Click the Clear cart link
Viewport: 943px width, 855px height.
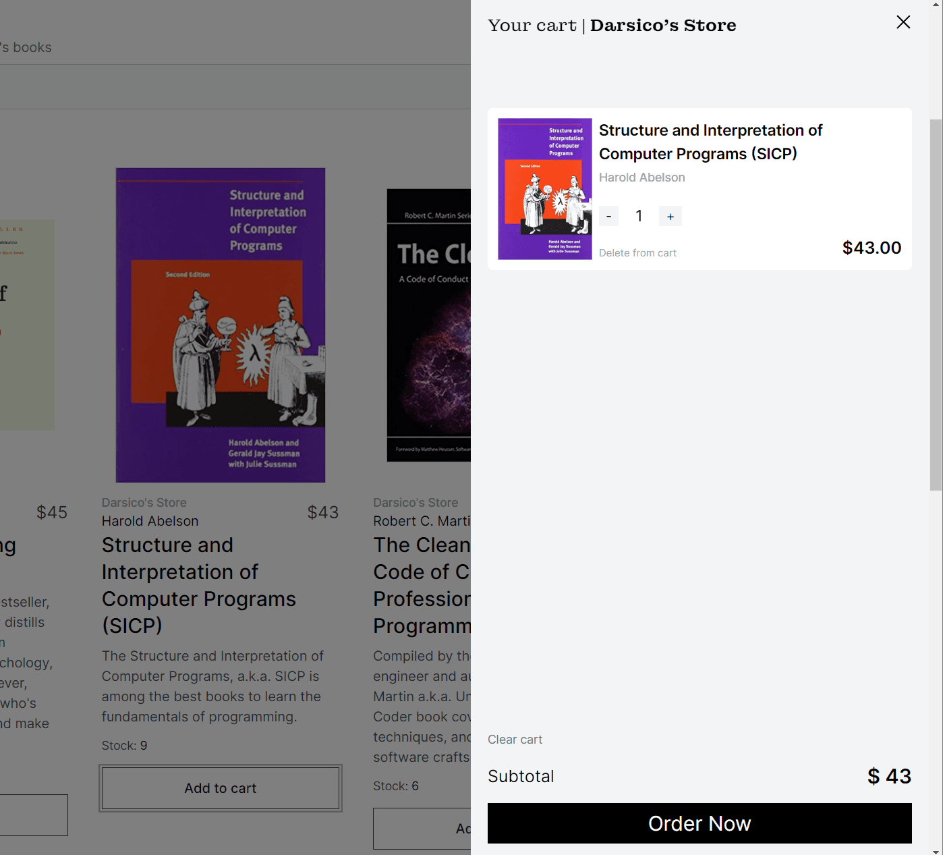point(515,740)
